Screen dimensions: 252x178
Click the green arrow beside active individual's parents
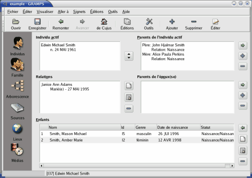click(243, 45)
